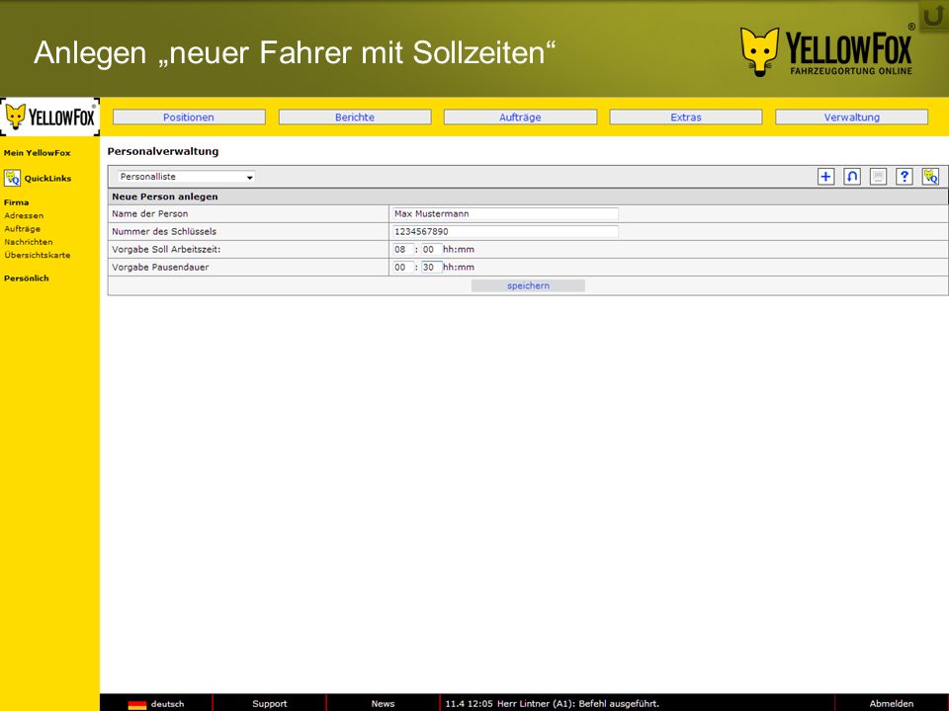This screenshot has height=711, width=949.
Task: Click the 'Name der Person' label
Action: click(149, 214)
